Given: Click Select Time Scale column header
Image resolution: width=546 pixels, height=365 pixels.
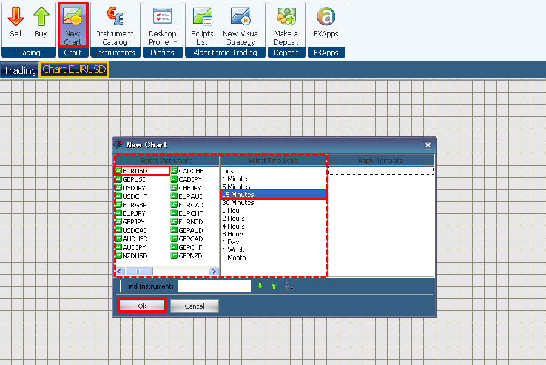Looking at the screenshot, I should [274, 161].
